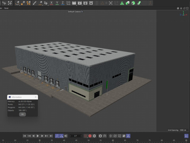Click the green triangle icon in toolbar
The image size is (190, 143).
(122, 3)
